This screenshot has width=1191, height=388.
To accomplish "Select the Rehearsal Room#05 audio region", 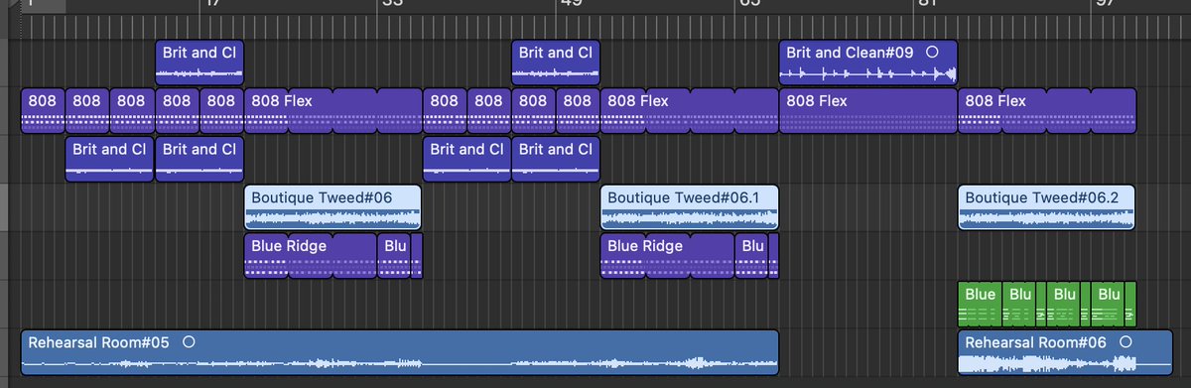I will pos(400,352).
